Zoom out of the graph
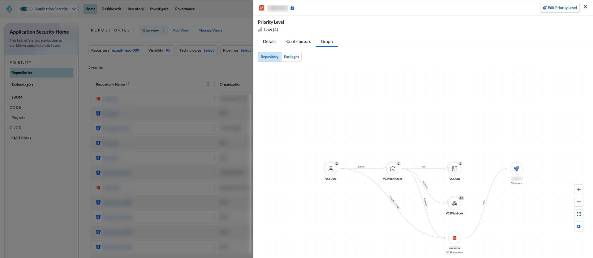 point(579,202)
